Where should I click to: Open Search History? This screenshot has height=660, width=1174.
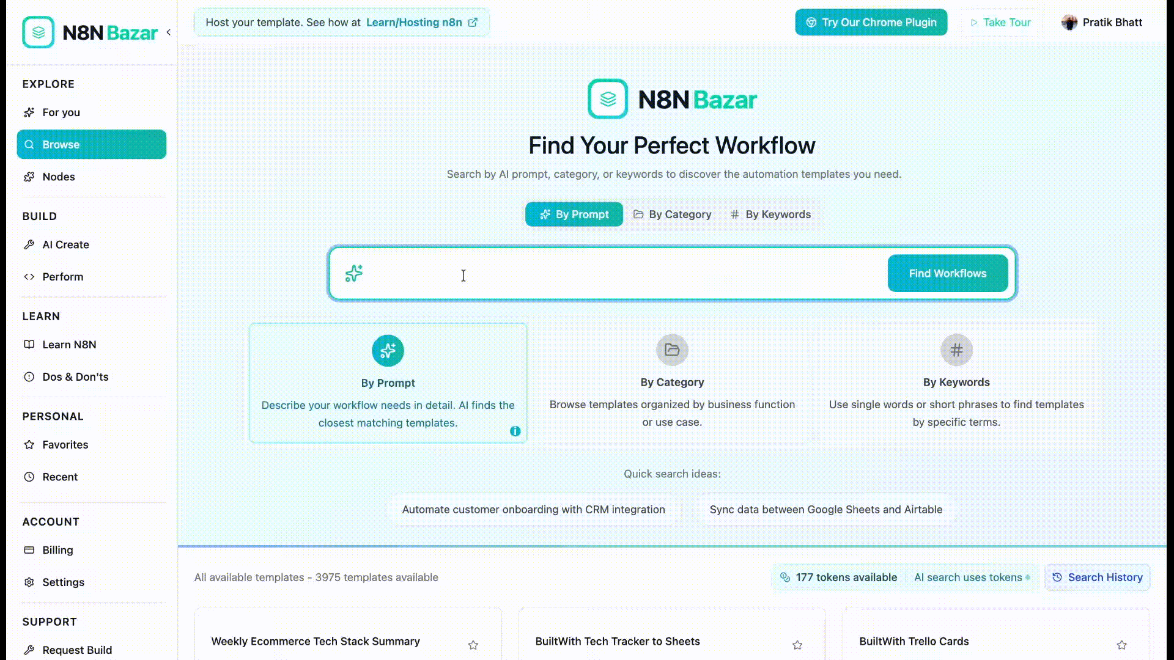coord(1097,577)
